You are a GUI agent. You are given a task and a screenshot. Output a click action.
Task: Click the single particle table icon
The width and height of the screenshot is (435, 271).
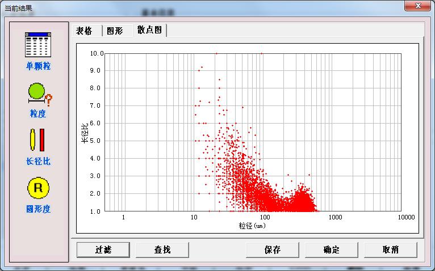[38, 45]
